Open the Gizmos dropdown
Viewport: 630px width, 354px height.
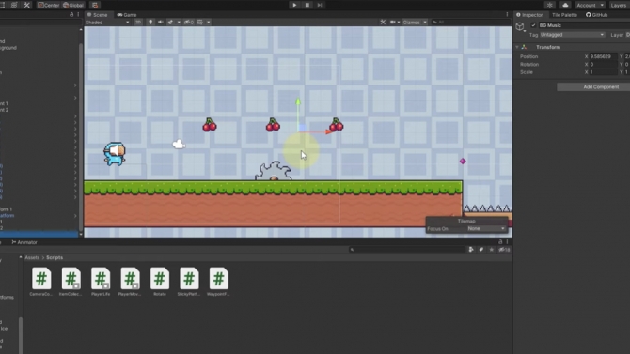coord(415,23)
